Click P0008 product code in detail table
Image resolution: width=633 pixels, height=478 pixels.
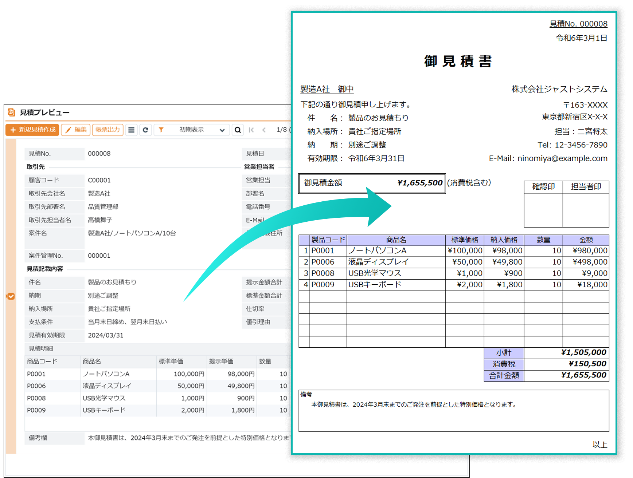point(36,398)
